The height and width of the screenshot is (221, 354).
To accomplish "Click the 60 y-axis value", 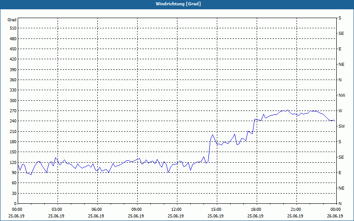I will 14,183.
